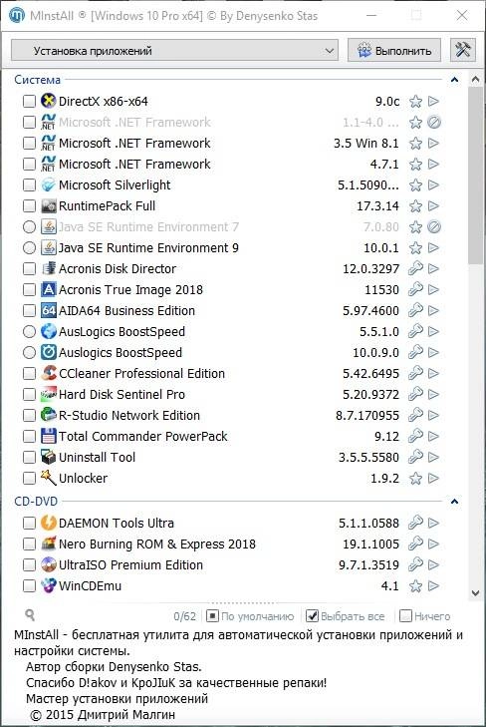
Task: Click the star icon beside WinCDEmu
Action: [x=415, y=586]
